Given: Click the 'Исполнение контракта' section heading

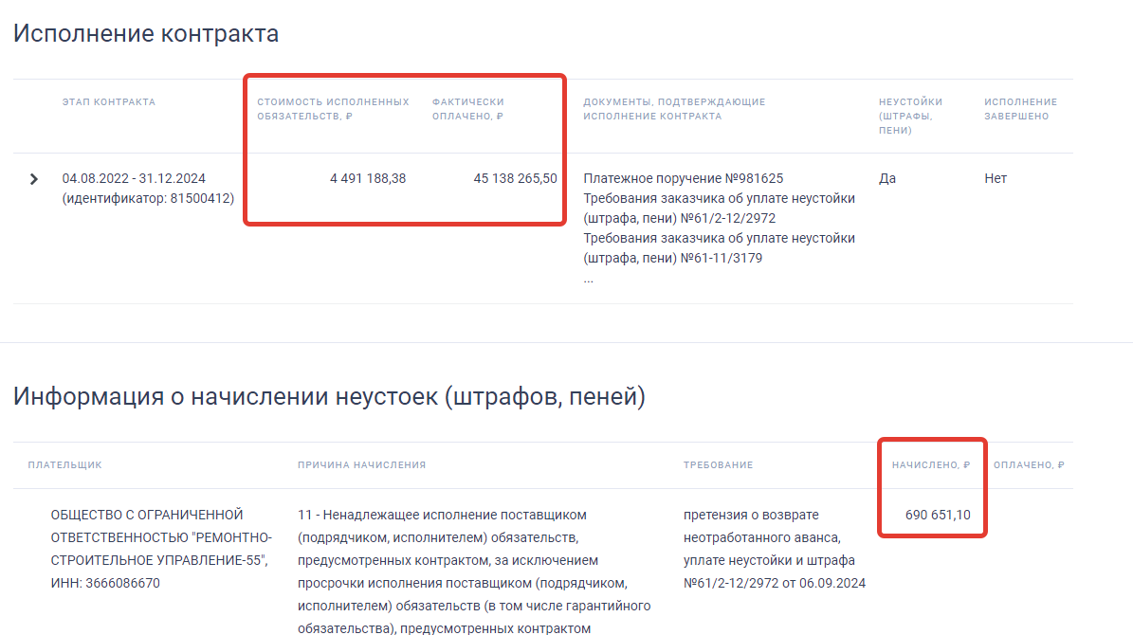Looking at the screenshot, I should click(x=146, y=34).
